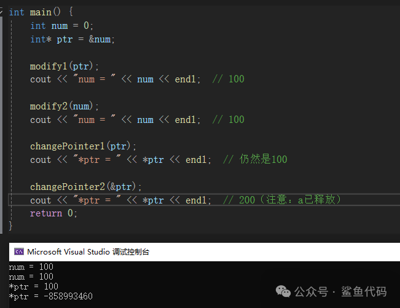Click the debug console window icon

coord(19,251)
